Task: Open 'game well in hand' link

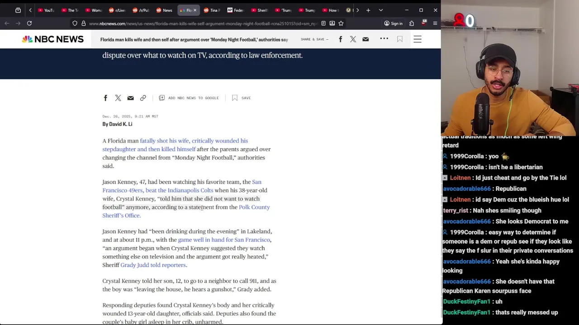Action: click(x=224, y=240)
